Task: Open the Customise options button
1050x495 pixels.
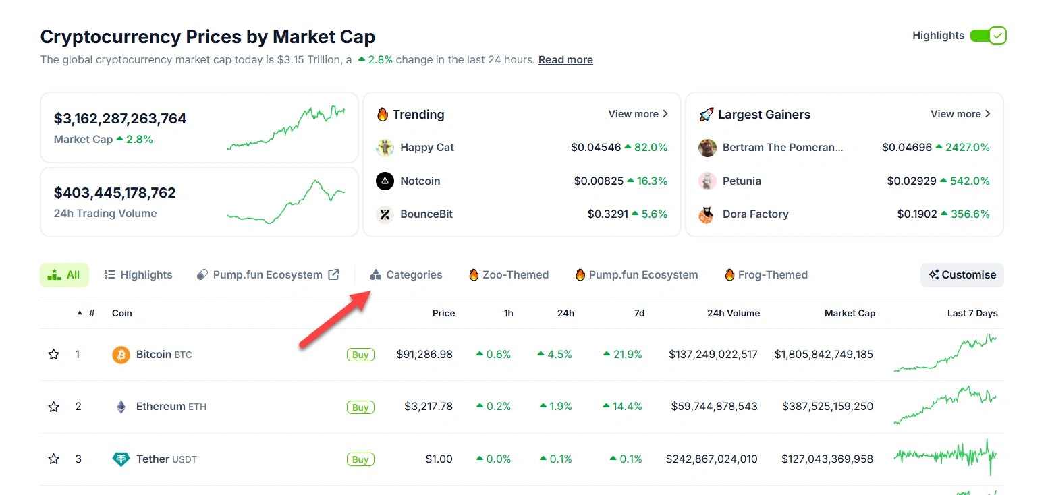Action: [x=962, y=275]
